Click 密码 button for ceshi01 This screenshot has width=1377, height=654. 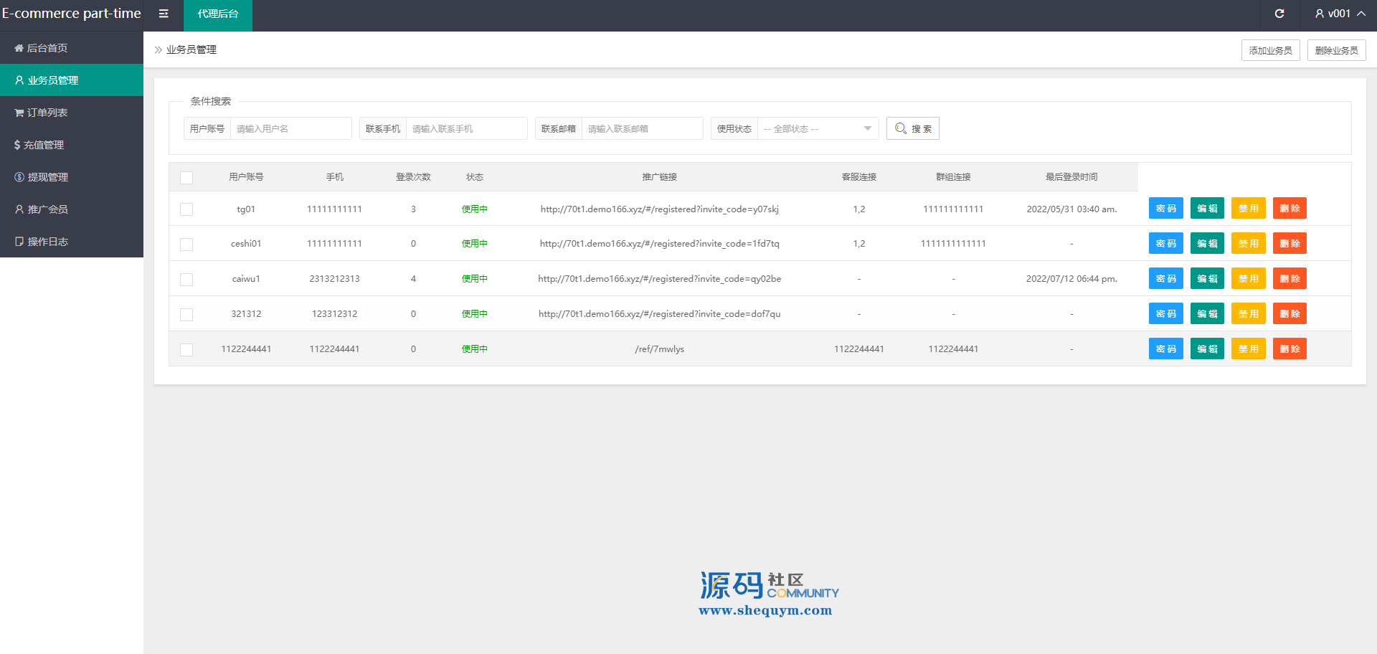click(x=1165, y=244)
